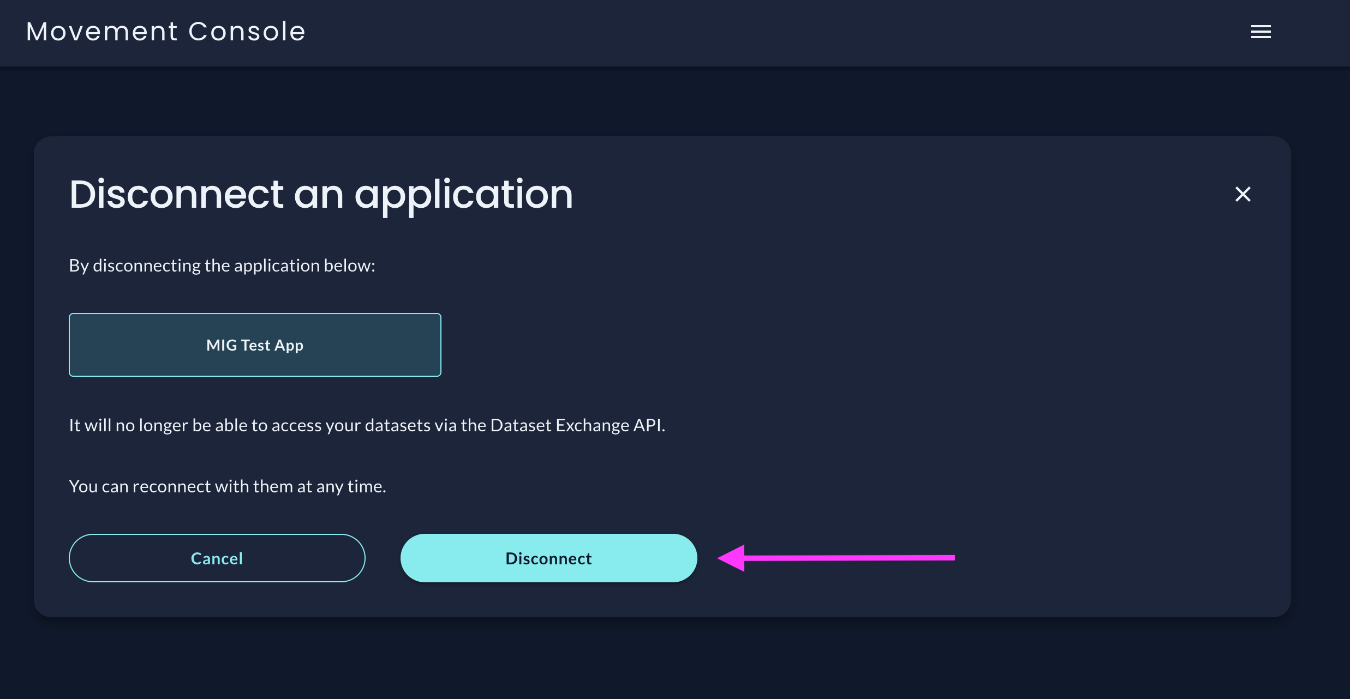Click the arrowhead next to the Disconnect button
Image resolution: width=1350 pixels, height=699 pixels.
731,558
